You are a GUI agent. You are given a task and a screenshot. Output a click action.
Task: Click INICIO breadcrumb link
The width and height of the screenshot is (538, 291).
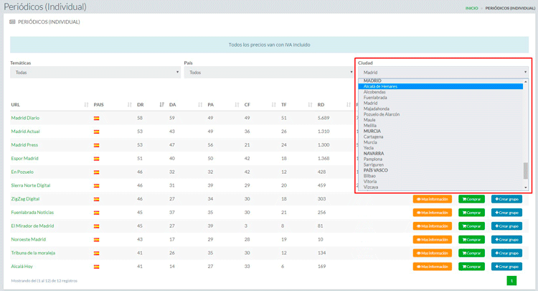(x=472, y=8)
